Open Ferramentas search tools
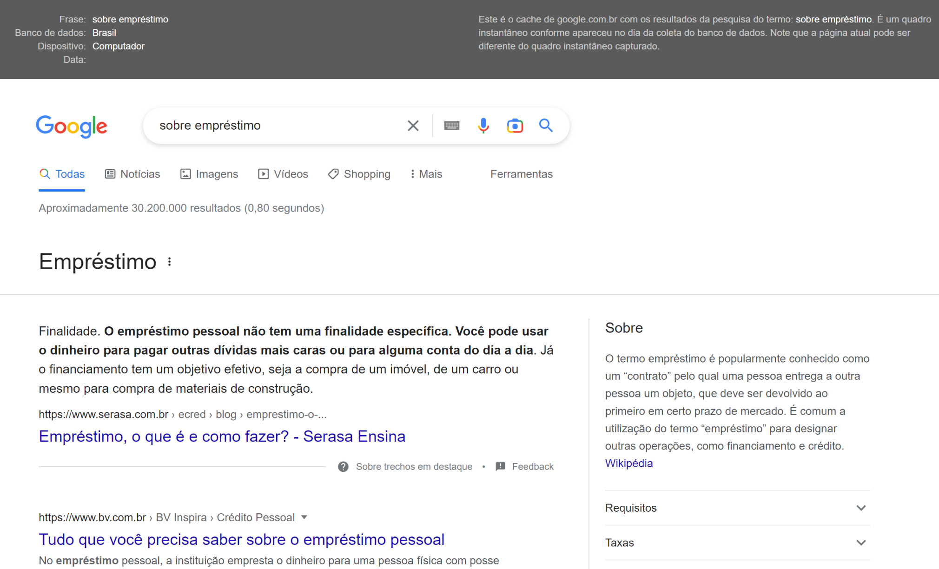939x569 pixels. coord(522,174)
